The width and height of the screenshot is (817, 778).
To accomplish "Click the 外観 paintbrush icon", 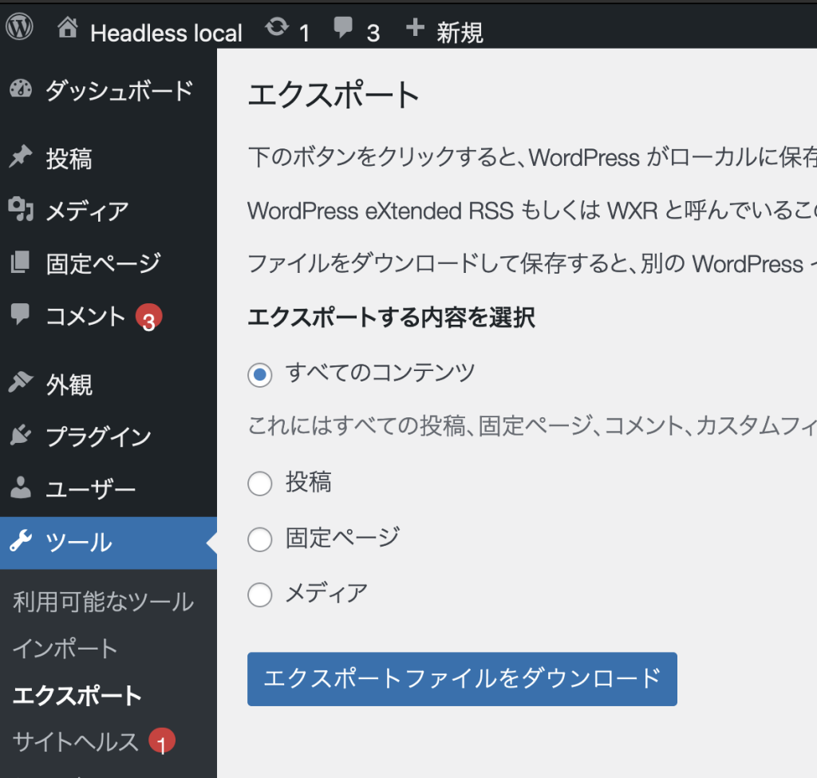I will coord(21,382).
